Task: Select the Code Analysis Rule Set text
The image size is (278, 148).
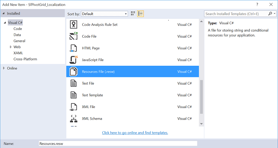Action: click(x=100, y=25)
